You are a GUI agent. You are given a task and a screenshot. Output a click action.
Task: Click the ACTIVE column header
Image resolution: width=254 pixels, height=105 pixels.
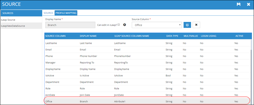click(239, 36)
